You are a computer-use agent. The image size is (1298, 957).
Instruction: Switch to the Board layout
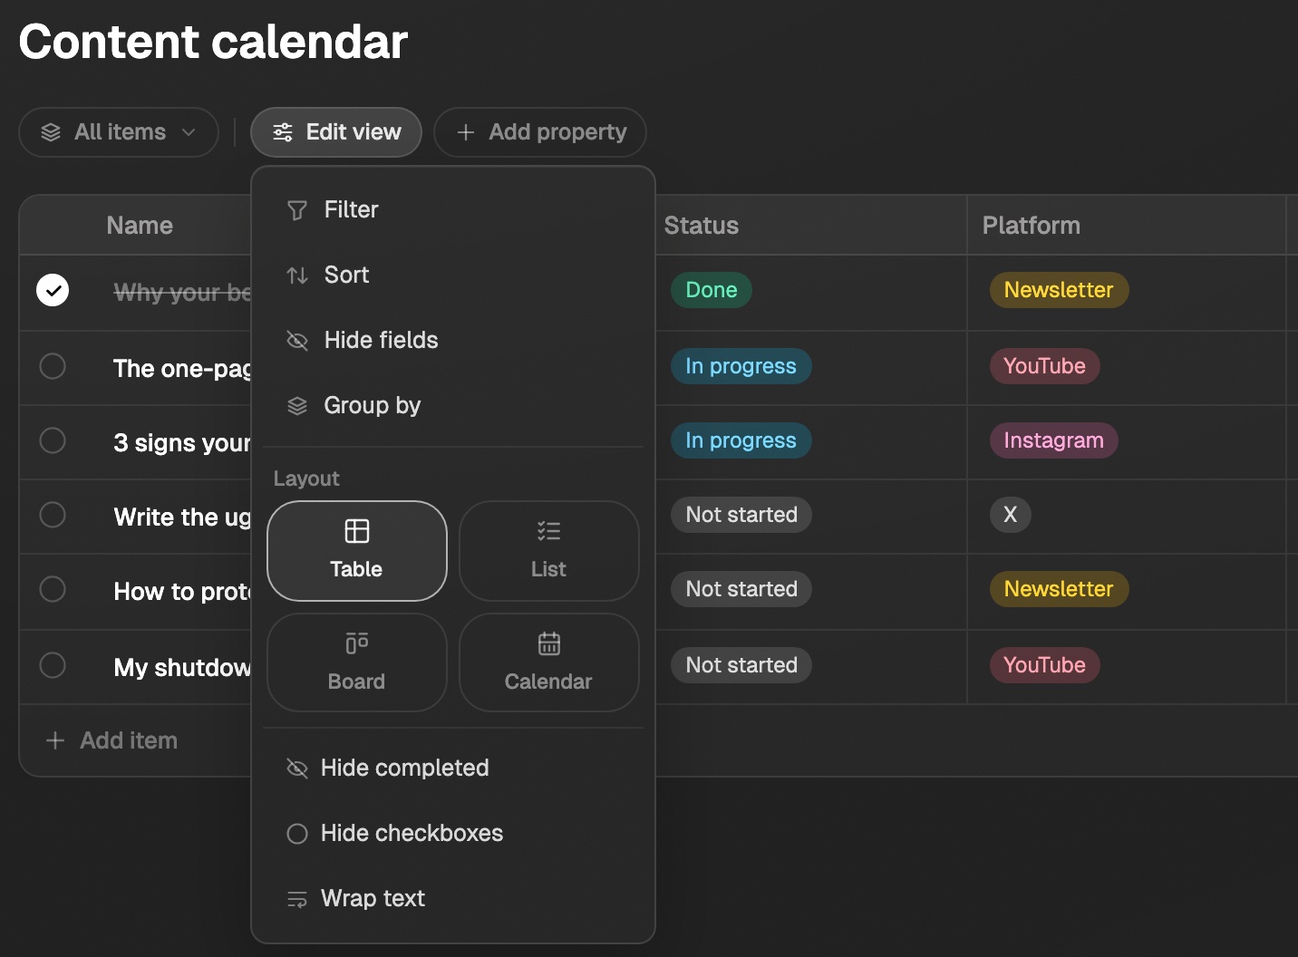(357, 662)
